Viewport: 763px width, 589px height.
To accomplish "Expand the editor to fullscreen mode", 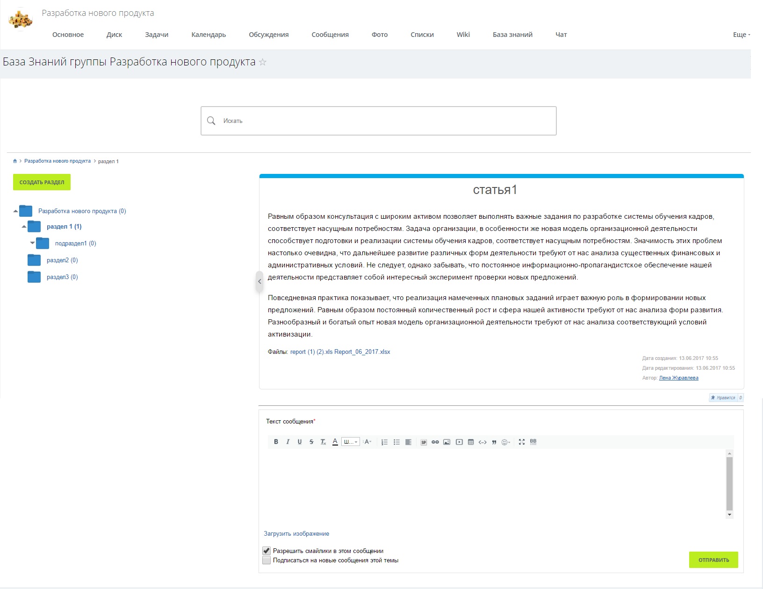I will pyautogui.click(x=522, y=442).
